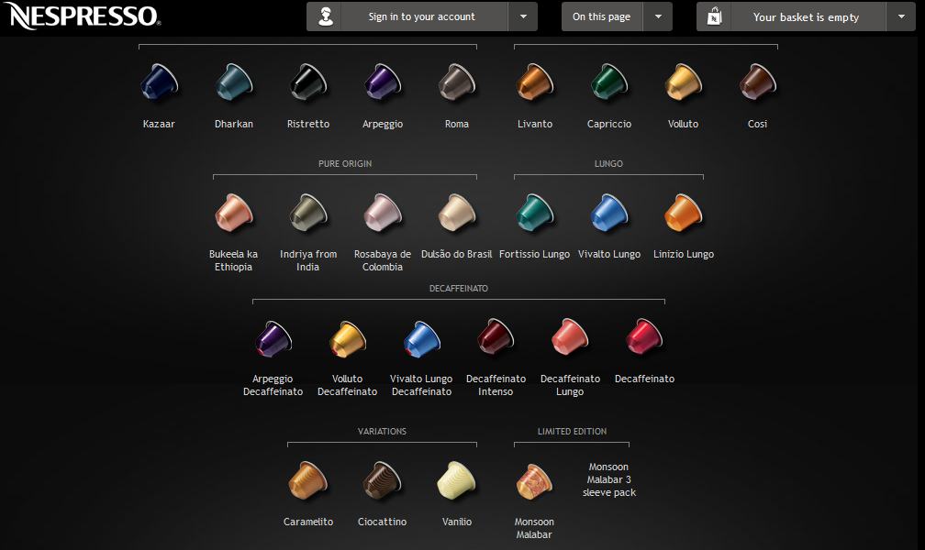
Task: Select the Indriya from India capsule thumbnail
Action: click(308, 213)
